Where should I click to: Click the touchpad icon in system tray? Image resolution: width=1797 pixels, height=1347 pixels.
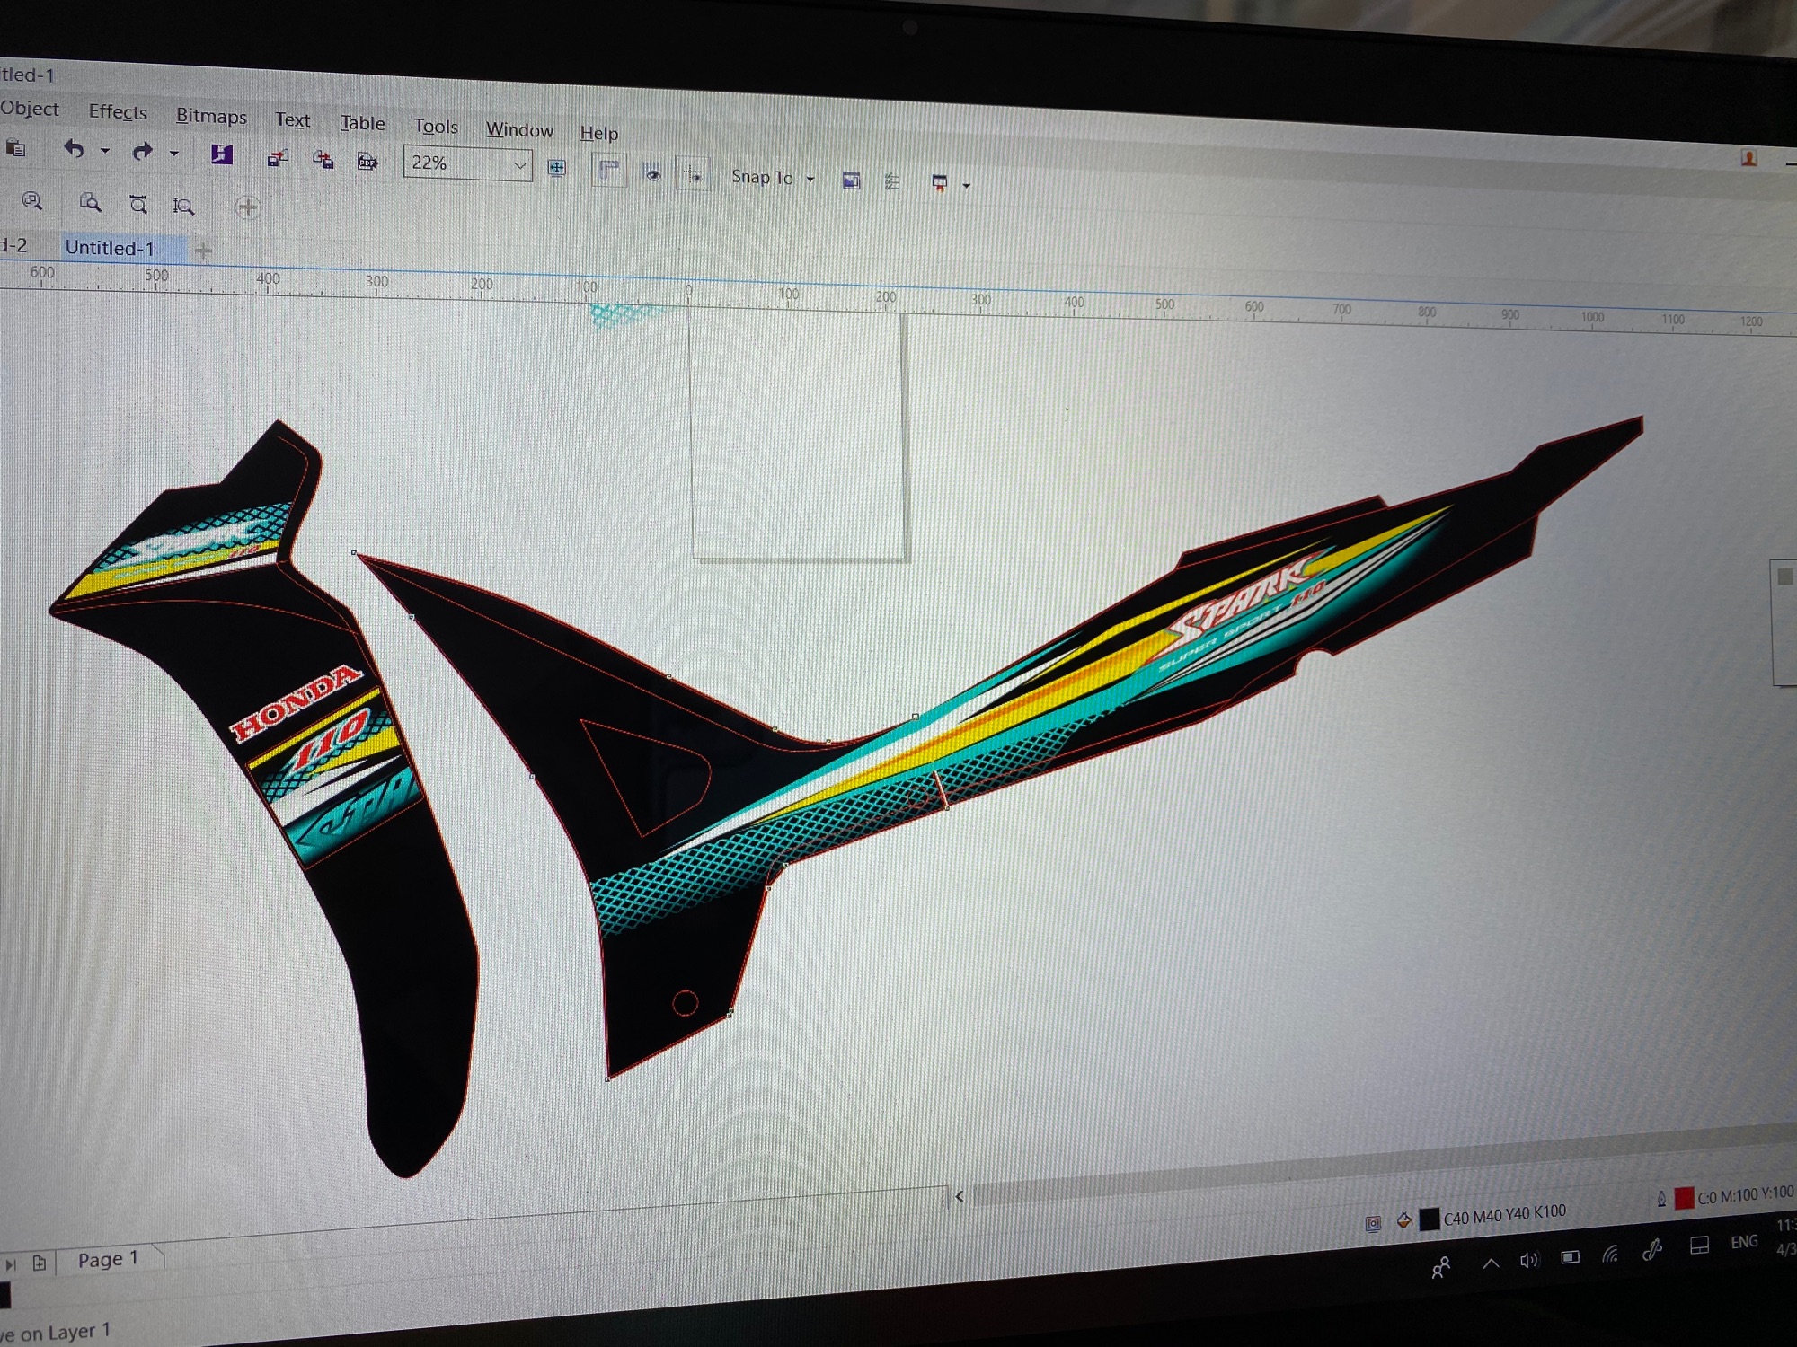1699,1246
